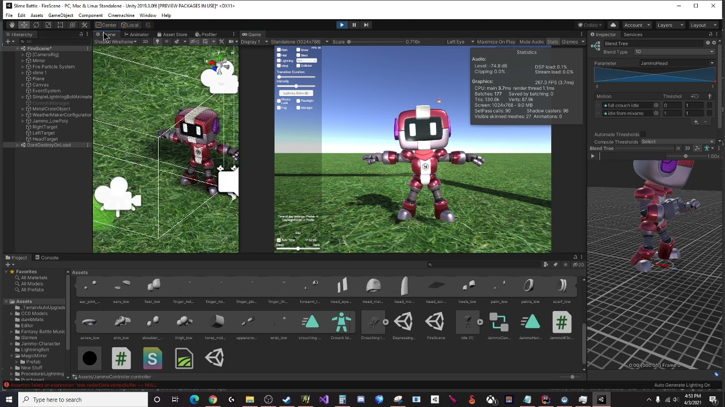The image size is (725, 407).
Task: Select the Hand tool in toolbar
Action: (12, 25)
